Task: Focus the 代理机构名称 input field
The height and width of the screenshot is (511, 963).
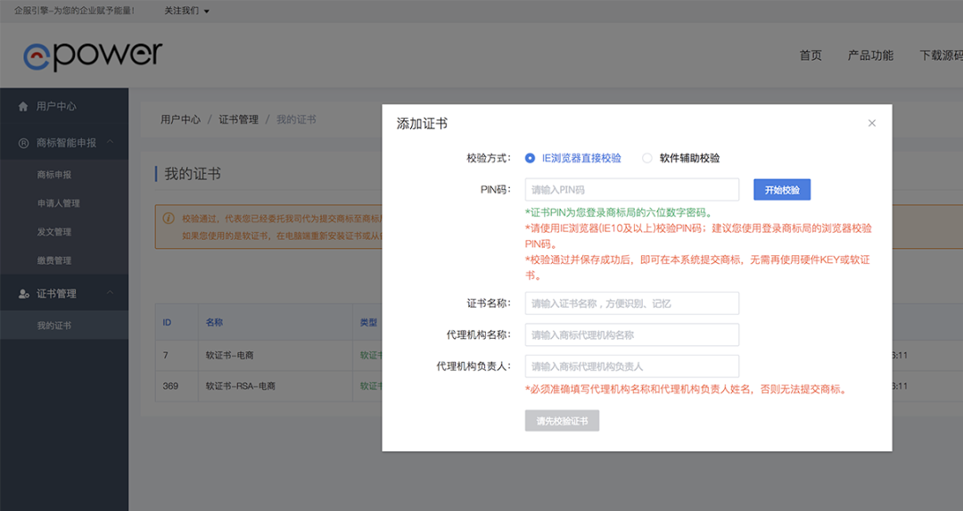Action: click(632, 334)
